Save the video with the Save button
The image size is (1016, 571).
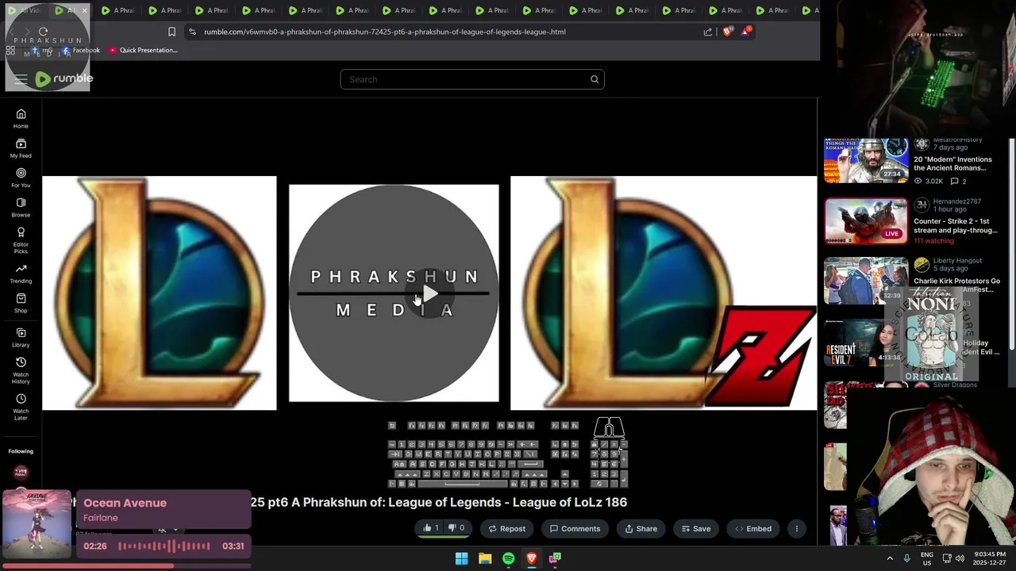[x=695, y=528]
